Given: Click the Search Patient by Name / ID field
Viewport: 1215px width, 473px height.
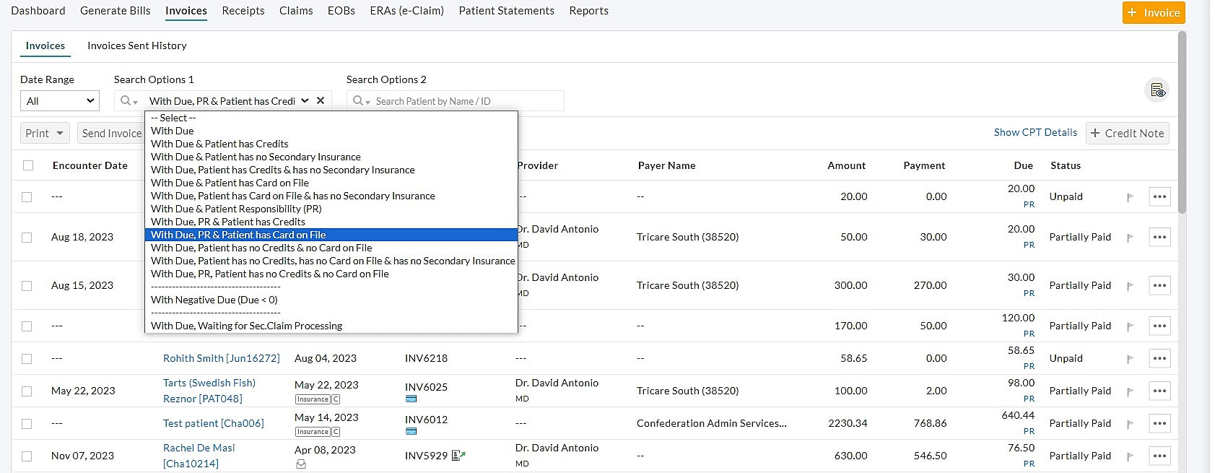Looking at the screenshot, I should [x=462, y=101].
